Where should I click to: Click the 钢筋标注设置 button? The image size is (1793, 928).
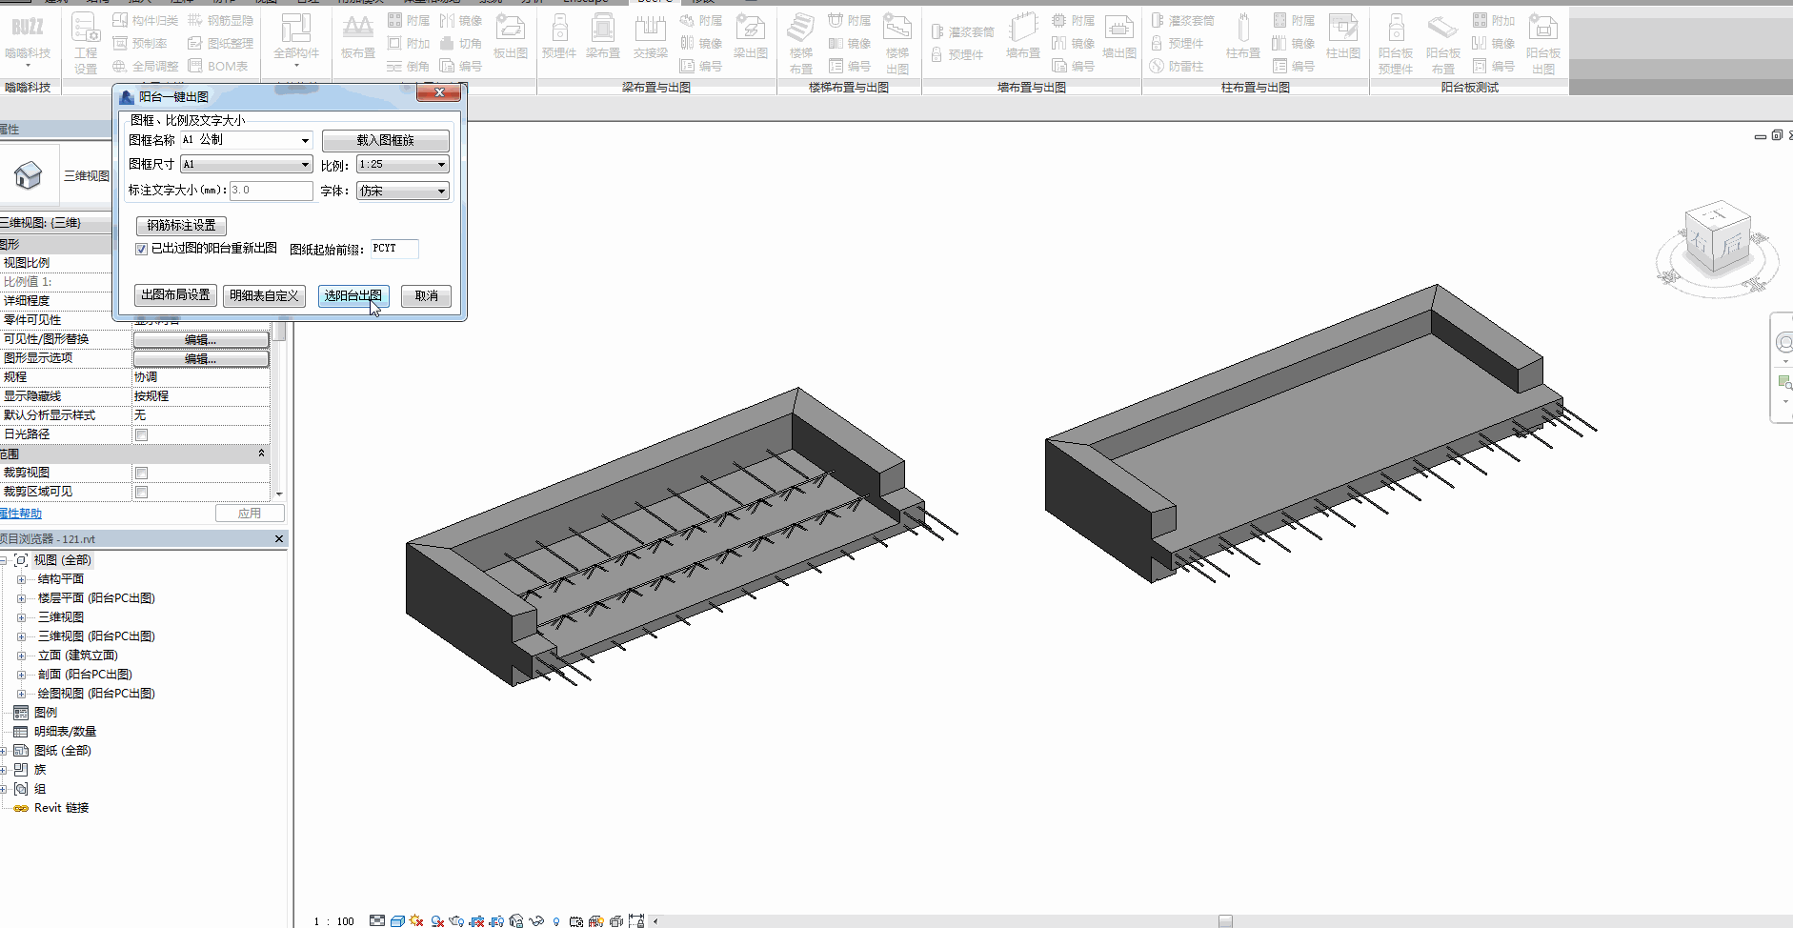pos(181,226)
